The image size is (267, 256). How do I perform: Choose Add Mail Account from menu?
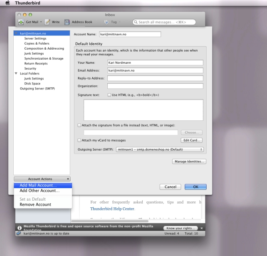[x=43, y=185]
